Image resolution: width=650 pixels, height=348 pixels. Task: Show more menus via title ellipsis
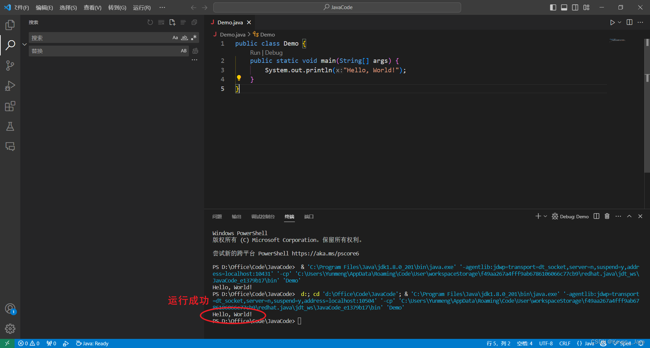(x=162, y=7)
